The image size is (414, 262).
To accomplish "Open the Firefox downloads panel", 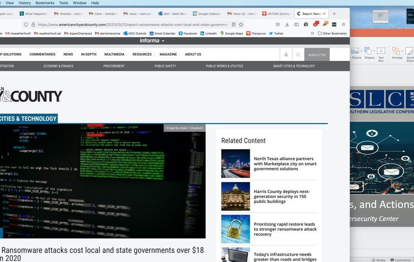I will pyautogui.click(x=287, y=24).
